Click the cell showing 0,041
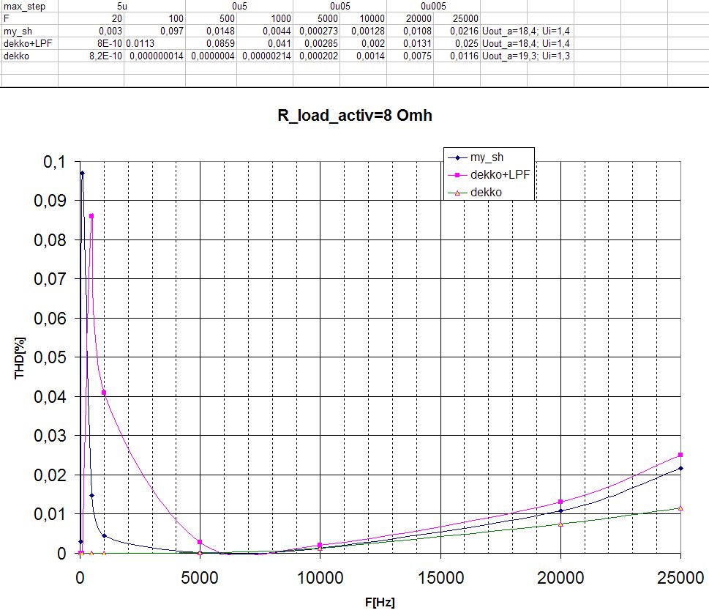 pyautogui.click(x=265, y=43)
